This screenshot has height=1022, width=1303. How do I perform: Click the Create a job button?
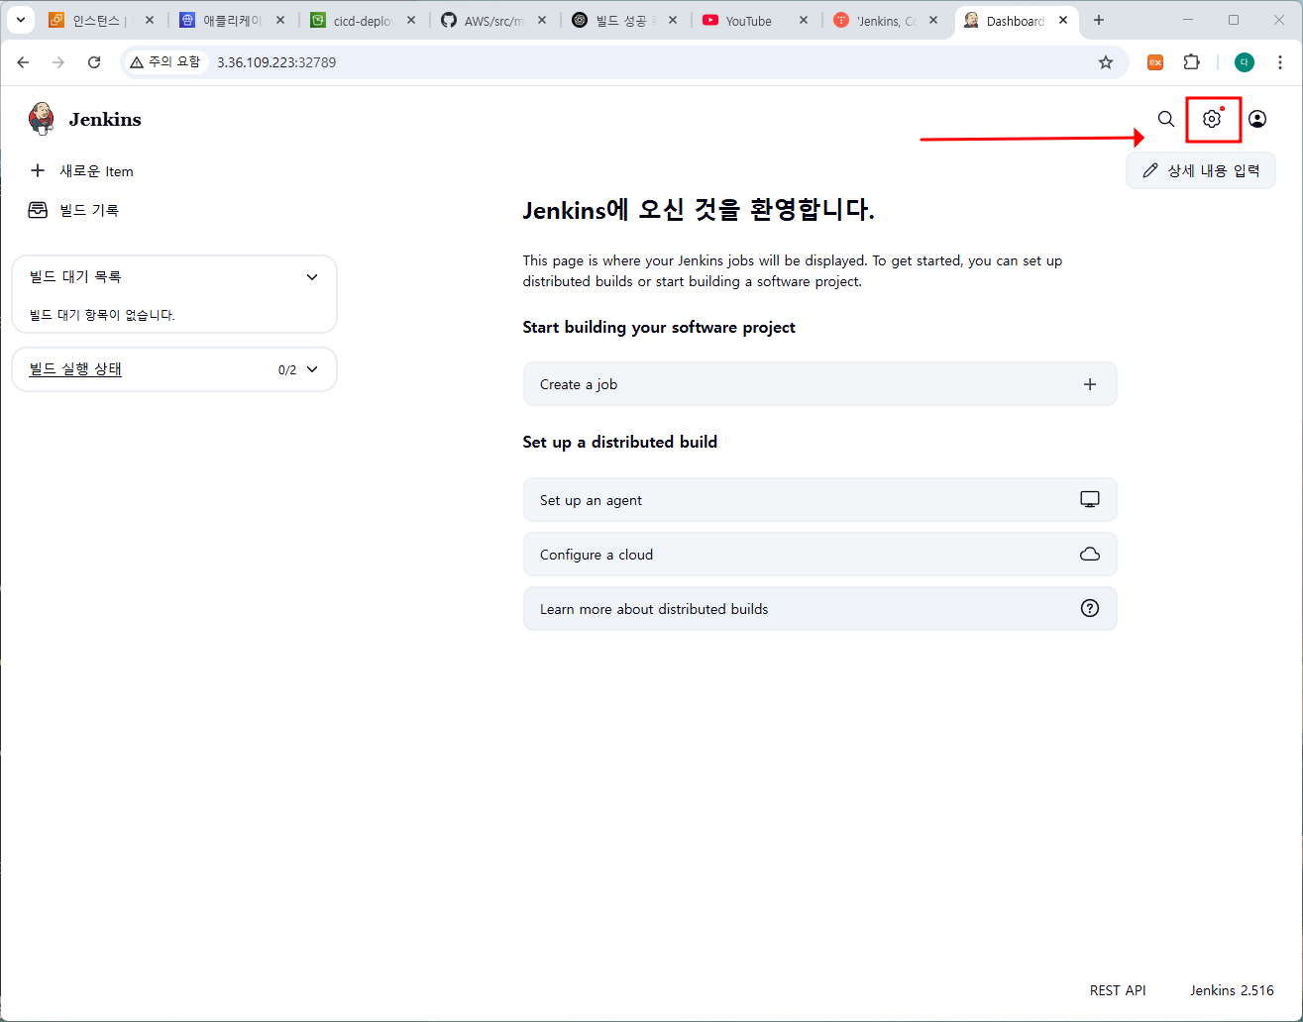point(819,384)
